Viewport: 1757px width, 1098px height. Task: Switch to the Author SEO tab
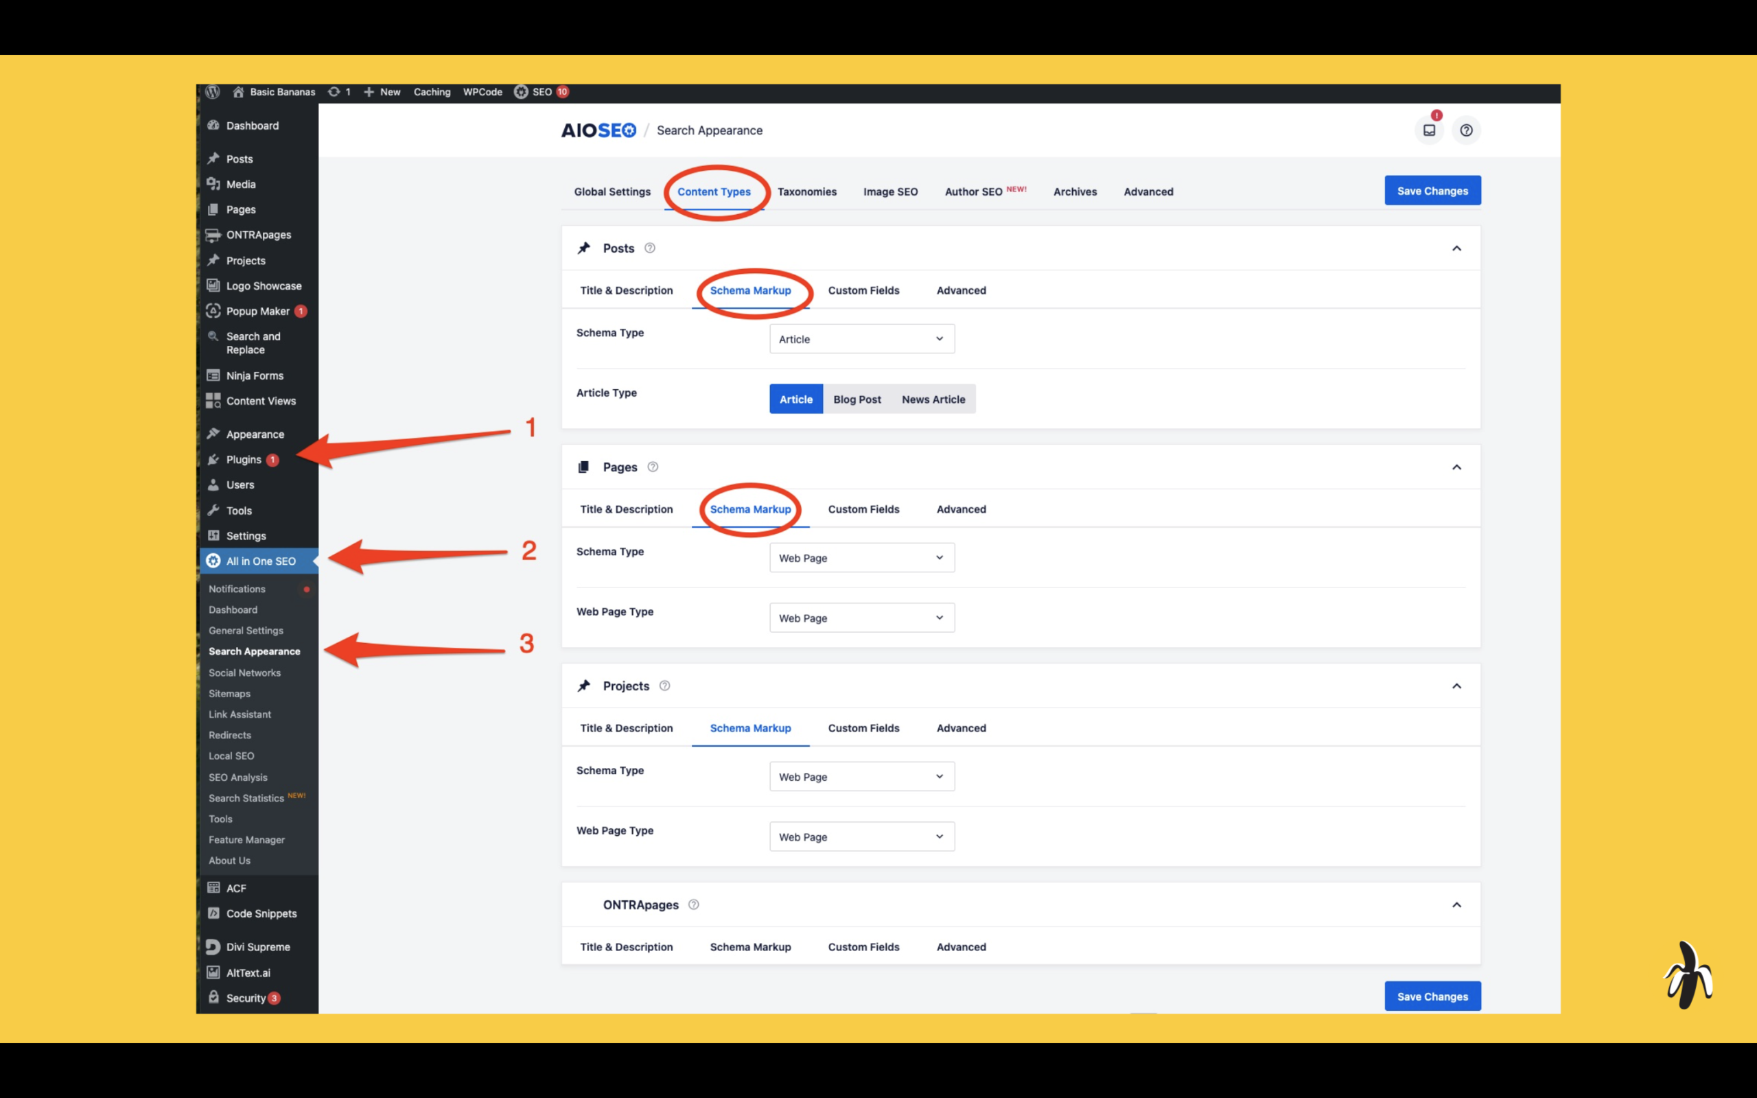[x=986, y=191]
